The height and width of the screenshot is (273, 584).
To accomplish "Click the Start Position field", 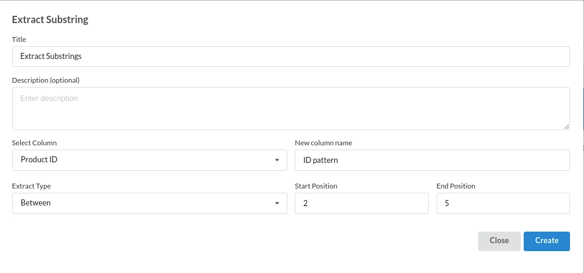I will tap(362, 204).
